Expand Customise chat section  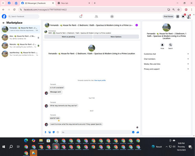(x=167, y=54)
